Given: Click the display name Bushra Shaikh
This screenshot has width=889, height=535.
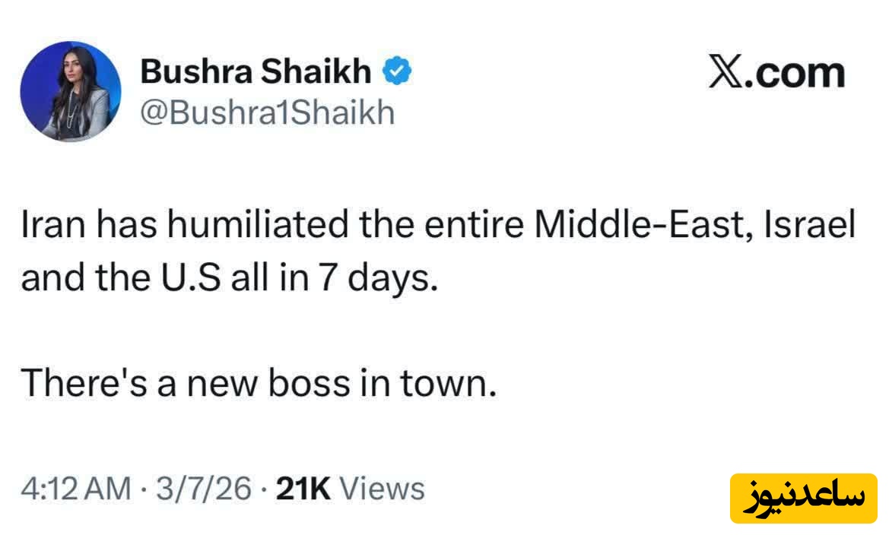Looking at the screenshot, I should click(256, 72).
